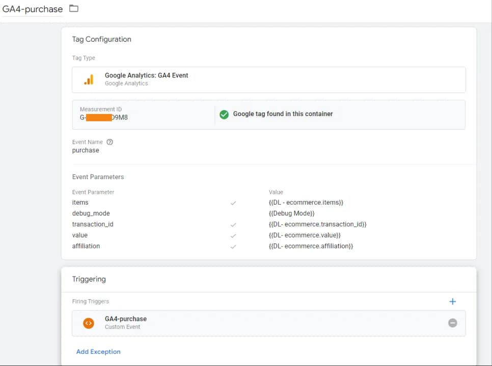Click 'Google tag found in this container' text
Viewport: 492px width, 366px height.
pyautogui.click(x=283, y=114)
